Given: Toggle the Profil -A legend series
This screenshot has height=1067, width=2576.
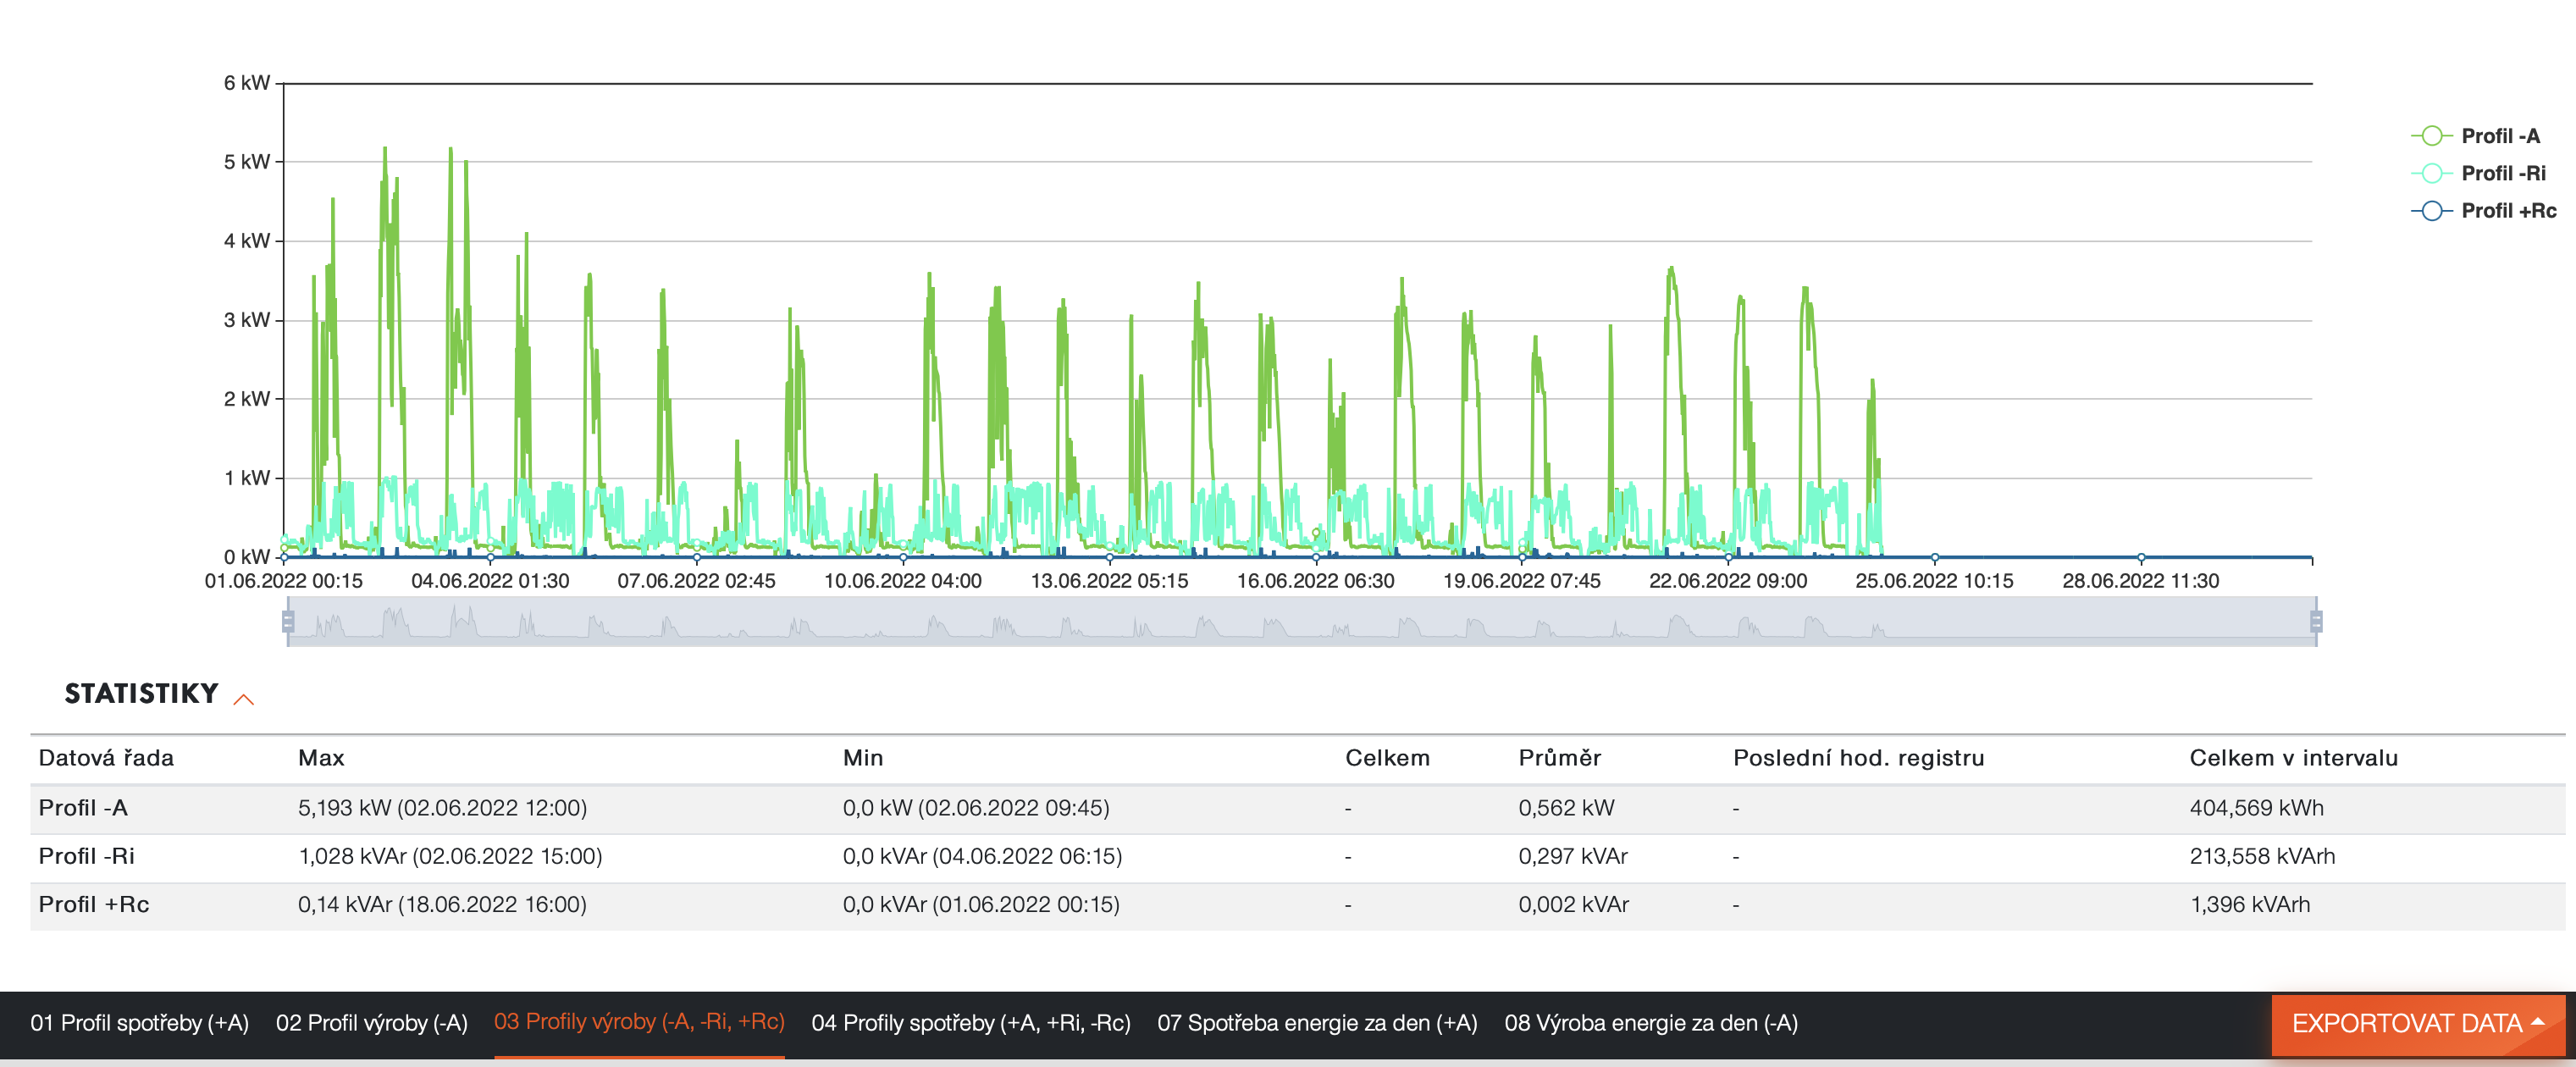Looking at the screenshot, I should (x=2476, y=136).
